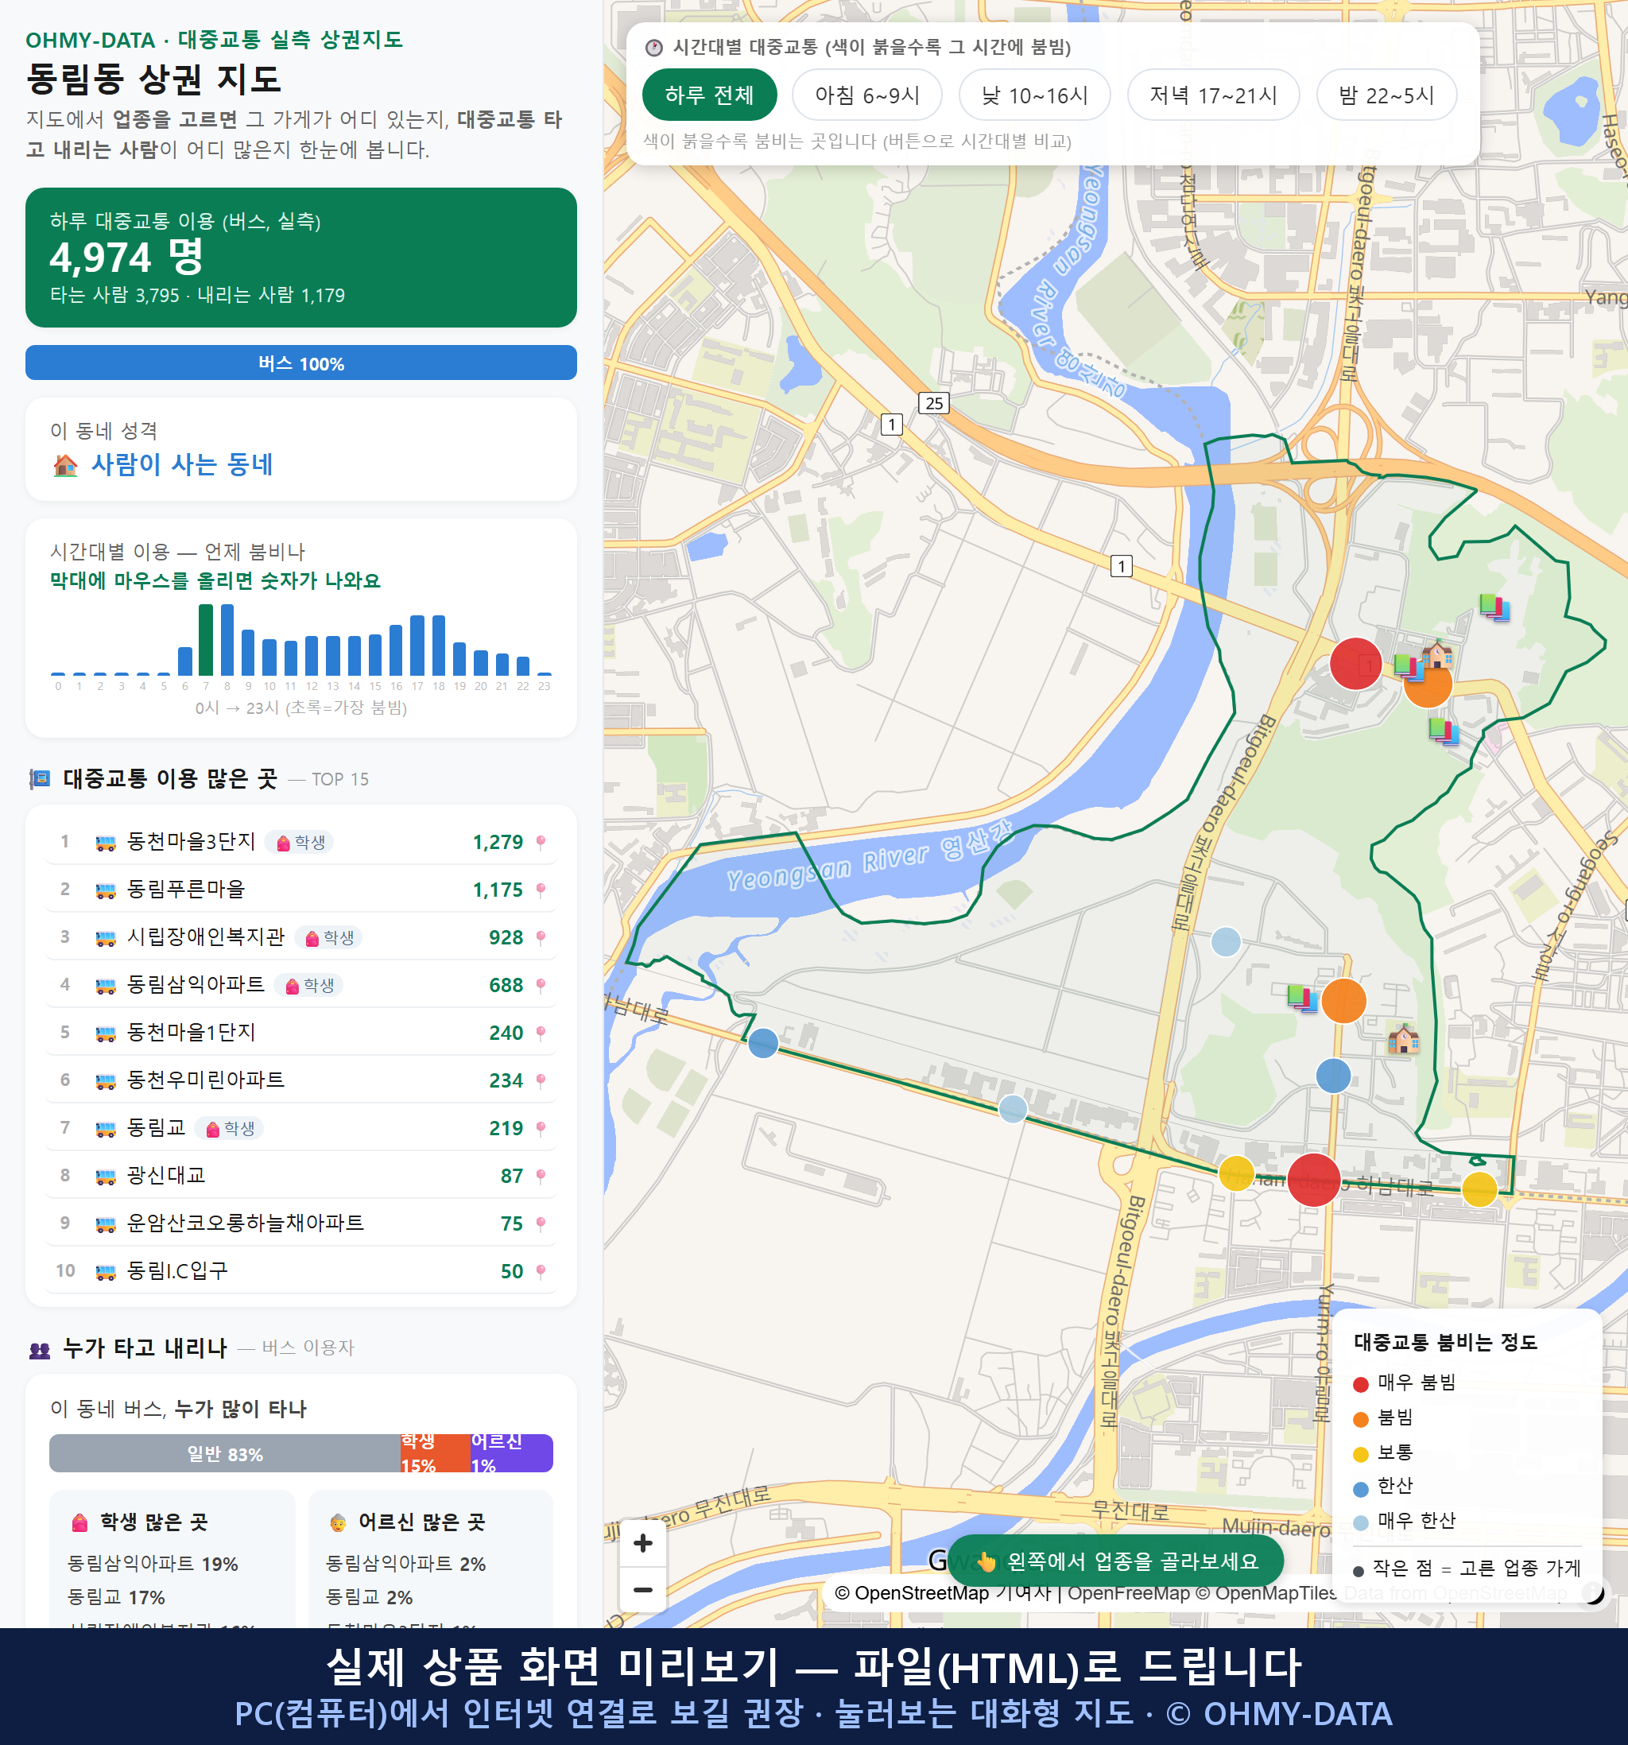Zoom in the map with plus button
The height and width of the screenshot is (1745, 1628).
[642, 1543]
